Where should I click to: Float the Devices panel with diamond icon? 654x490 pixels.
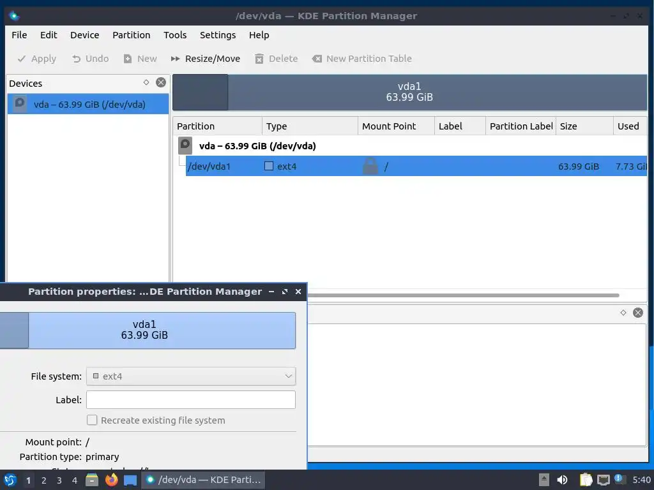click(x=146, y=82)
